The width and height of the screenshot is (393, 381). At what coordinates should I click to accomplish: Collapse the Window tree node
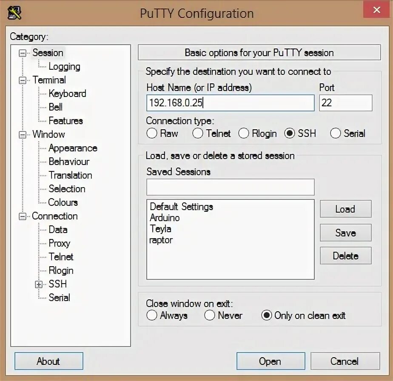[23, 135]
